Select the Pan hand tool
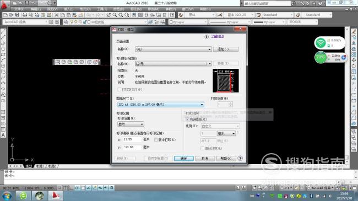358x201 pixels. pyautogui.click(x=109, y=15)
